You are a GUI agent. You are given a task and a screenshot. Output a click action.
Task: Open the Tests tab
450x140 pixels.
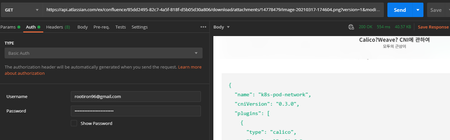[x=121, y=27]
